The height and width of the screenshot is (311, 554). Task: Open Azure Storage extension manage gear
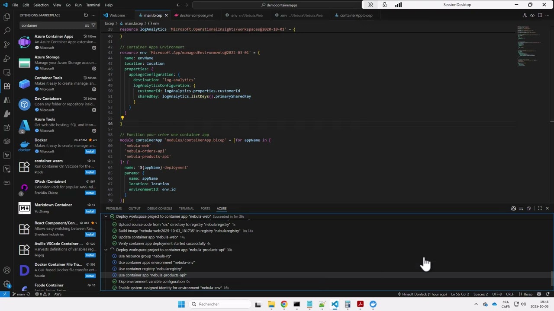click(x=94, y=68)
